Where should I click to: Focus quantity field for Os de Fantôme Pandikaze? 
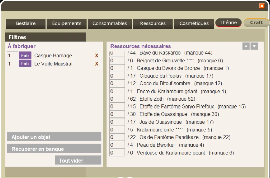(x=117, y=137)
